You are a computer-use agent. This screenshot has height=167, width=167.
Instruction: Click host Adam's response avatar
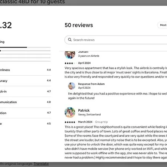72,86
